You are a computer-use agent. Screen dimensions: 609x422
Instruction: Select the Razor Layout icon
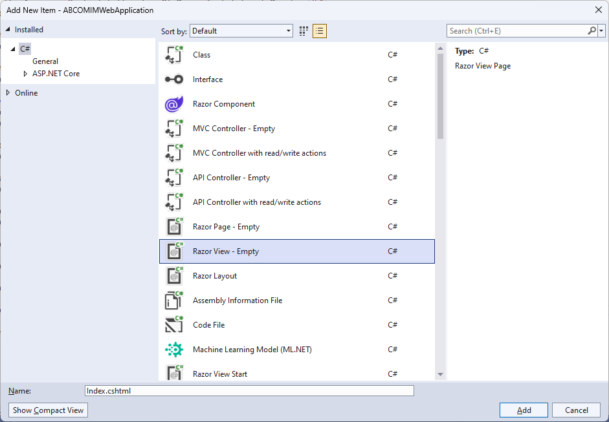tap(174, 276)
